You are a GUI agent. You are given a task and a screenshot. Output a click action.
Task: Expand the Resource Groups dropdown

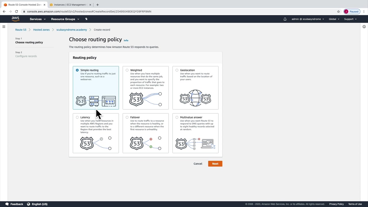pyautogui.click(x=65, y=19)
